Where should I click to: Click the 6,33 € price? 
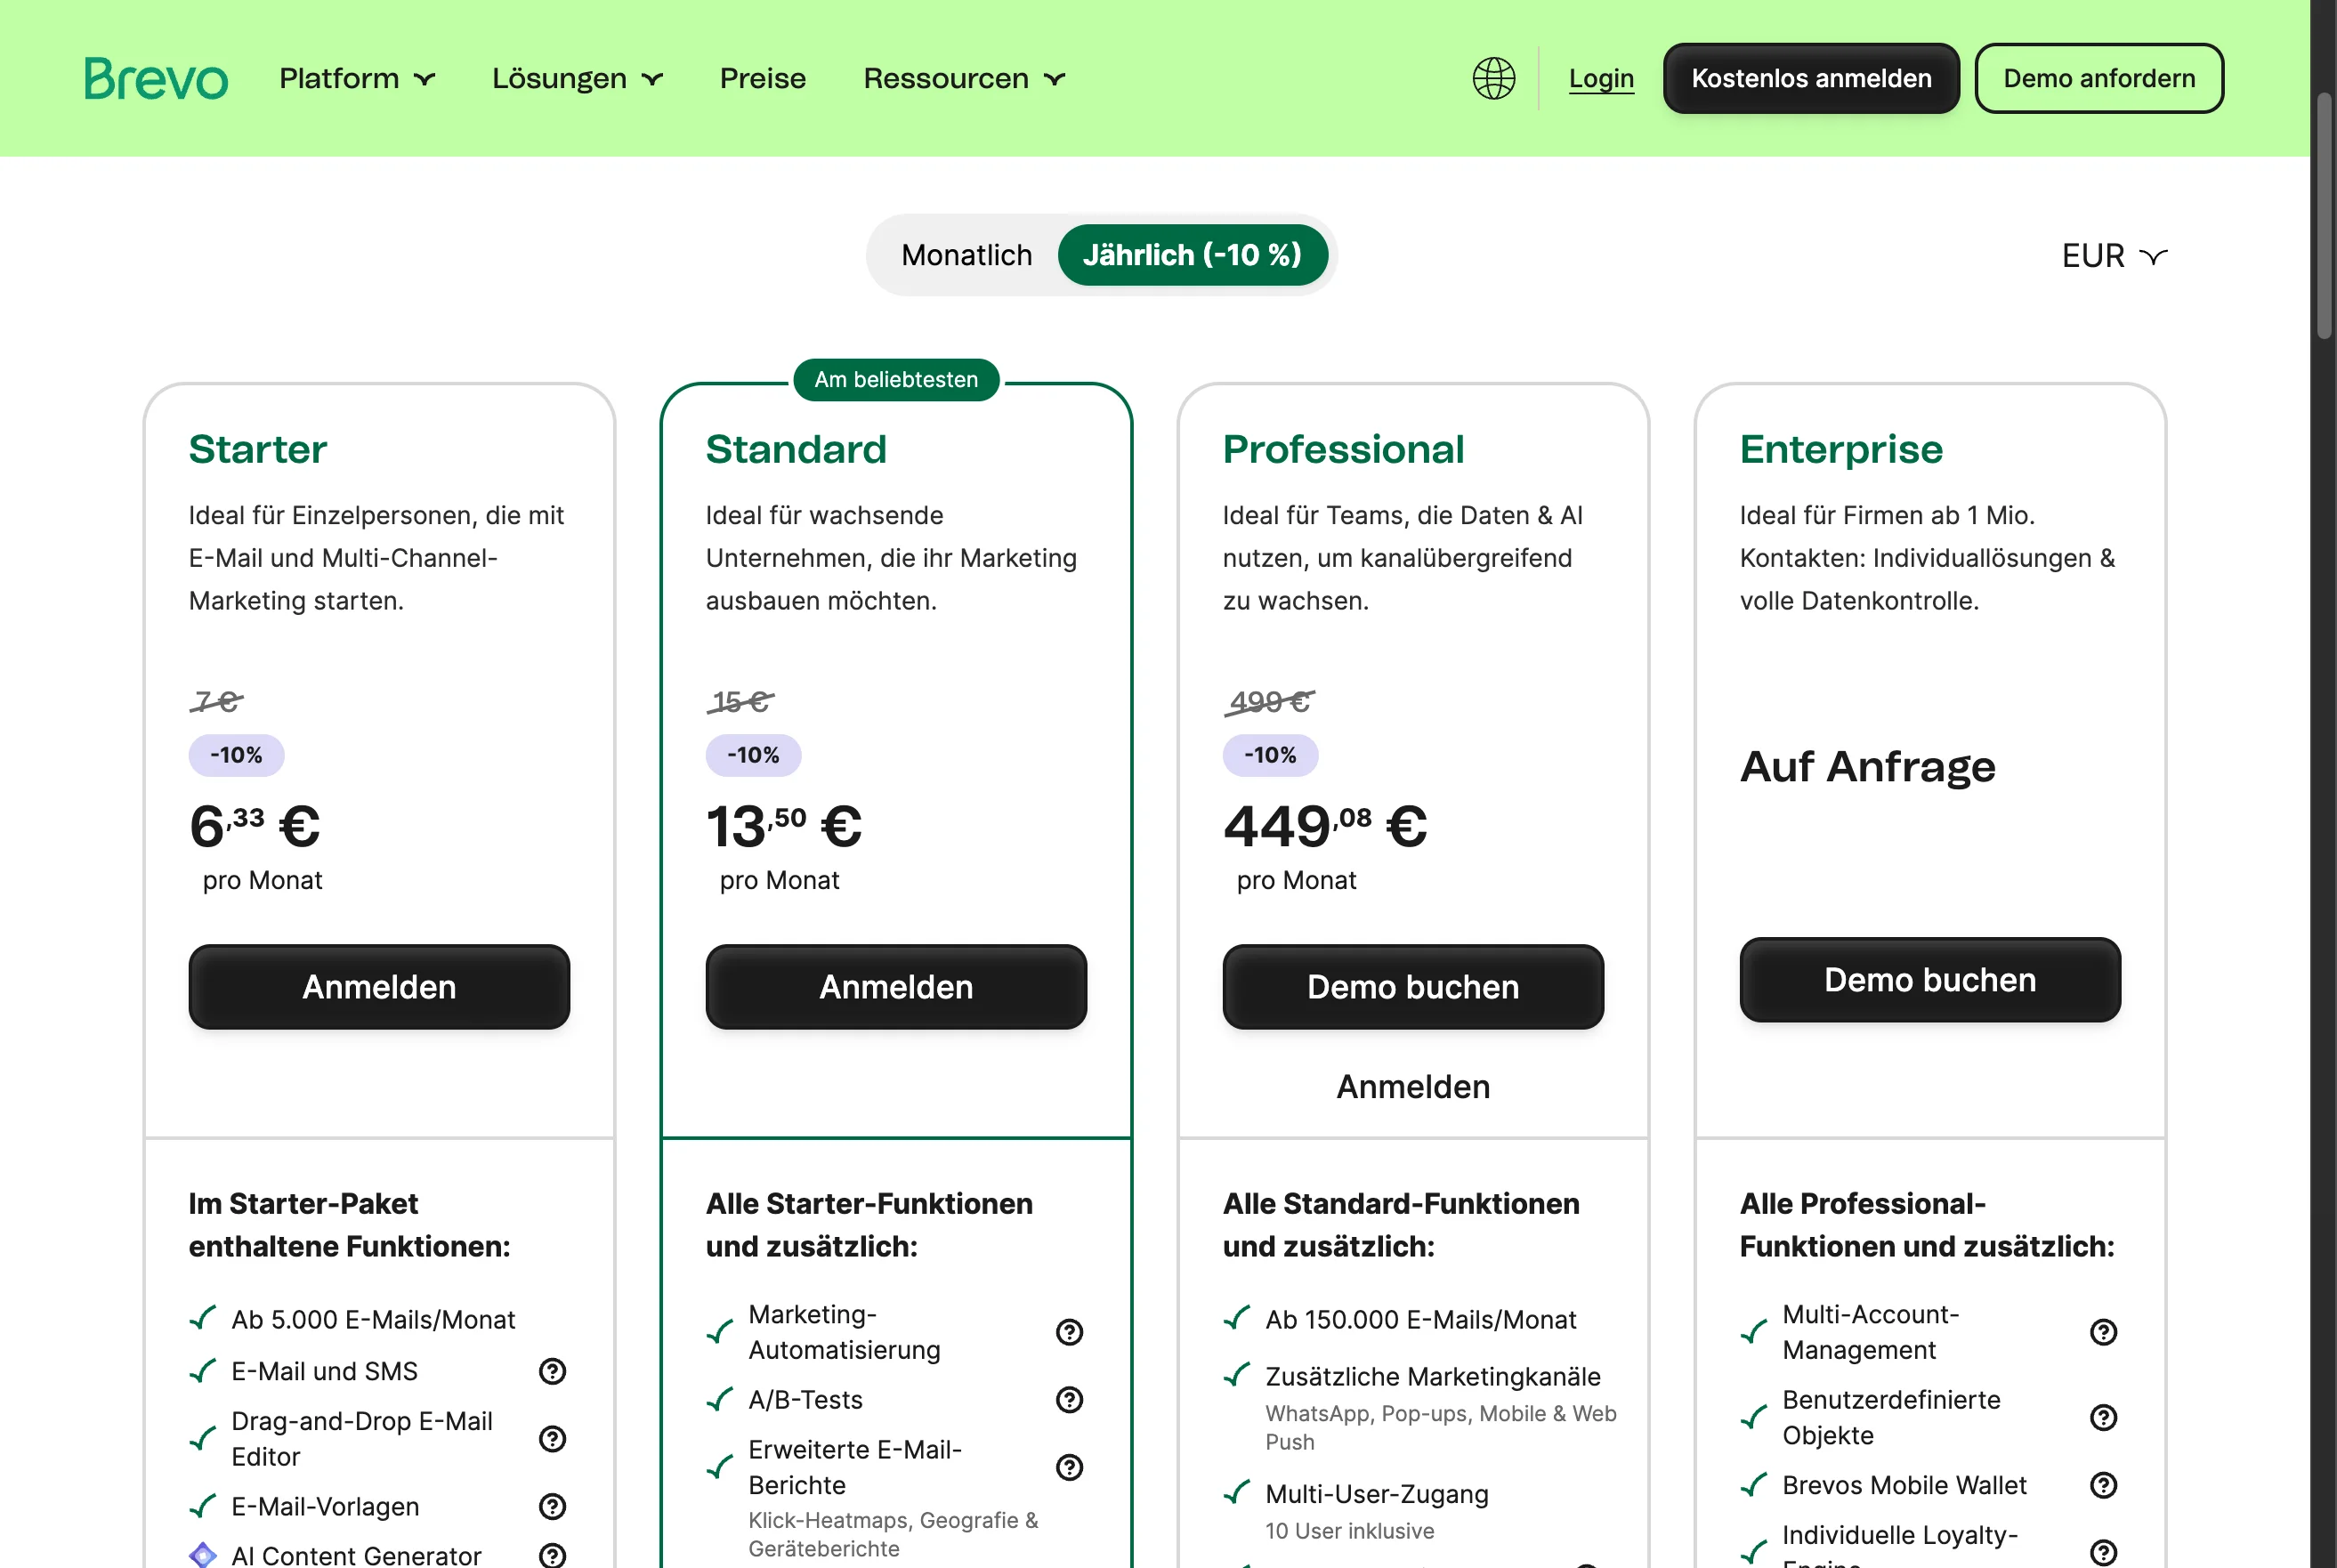254,826
